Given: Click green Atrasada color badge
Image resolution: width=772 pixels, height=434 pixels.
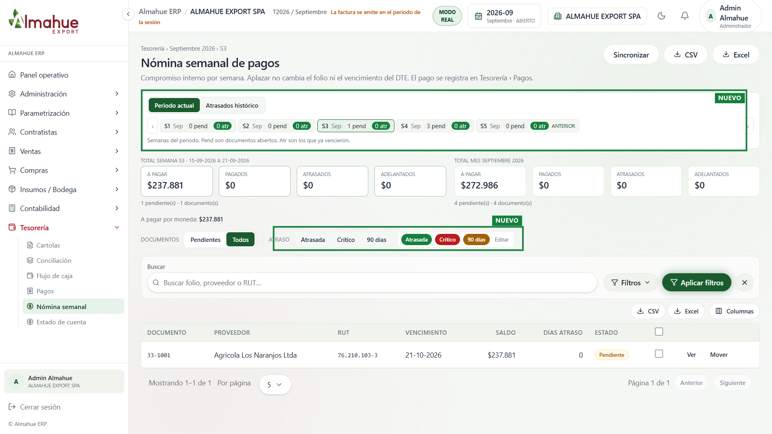Looking at the screenshot, I should click(x=416, y=240).
